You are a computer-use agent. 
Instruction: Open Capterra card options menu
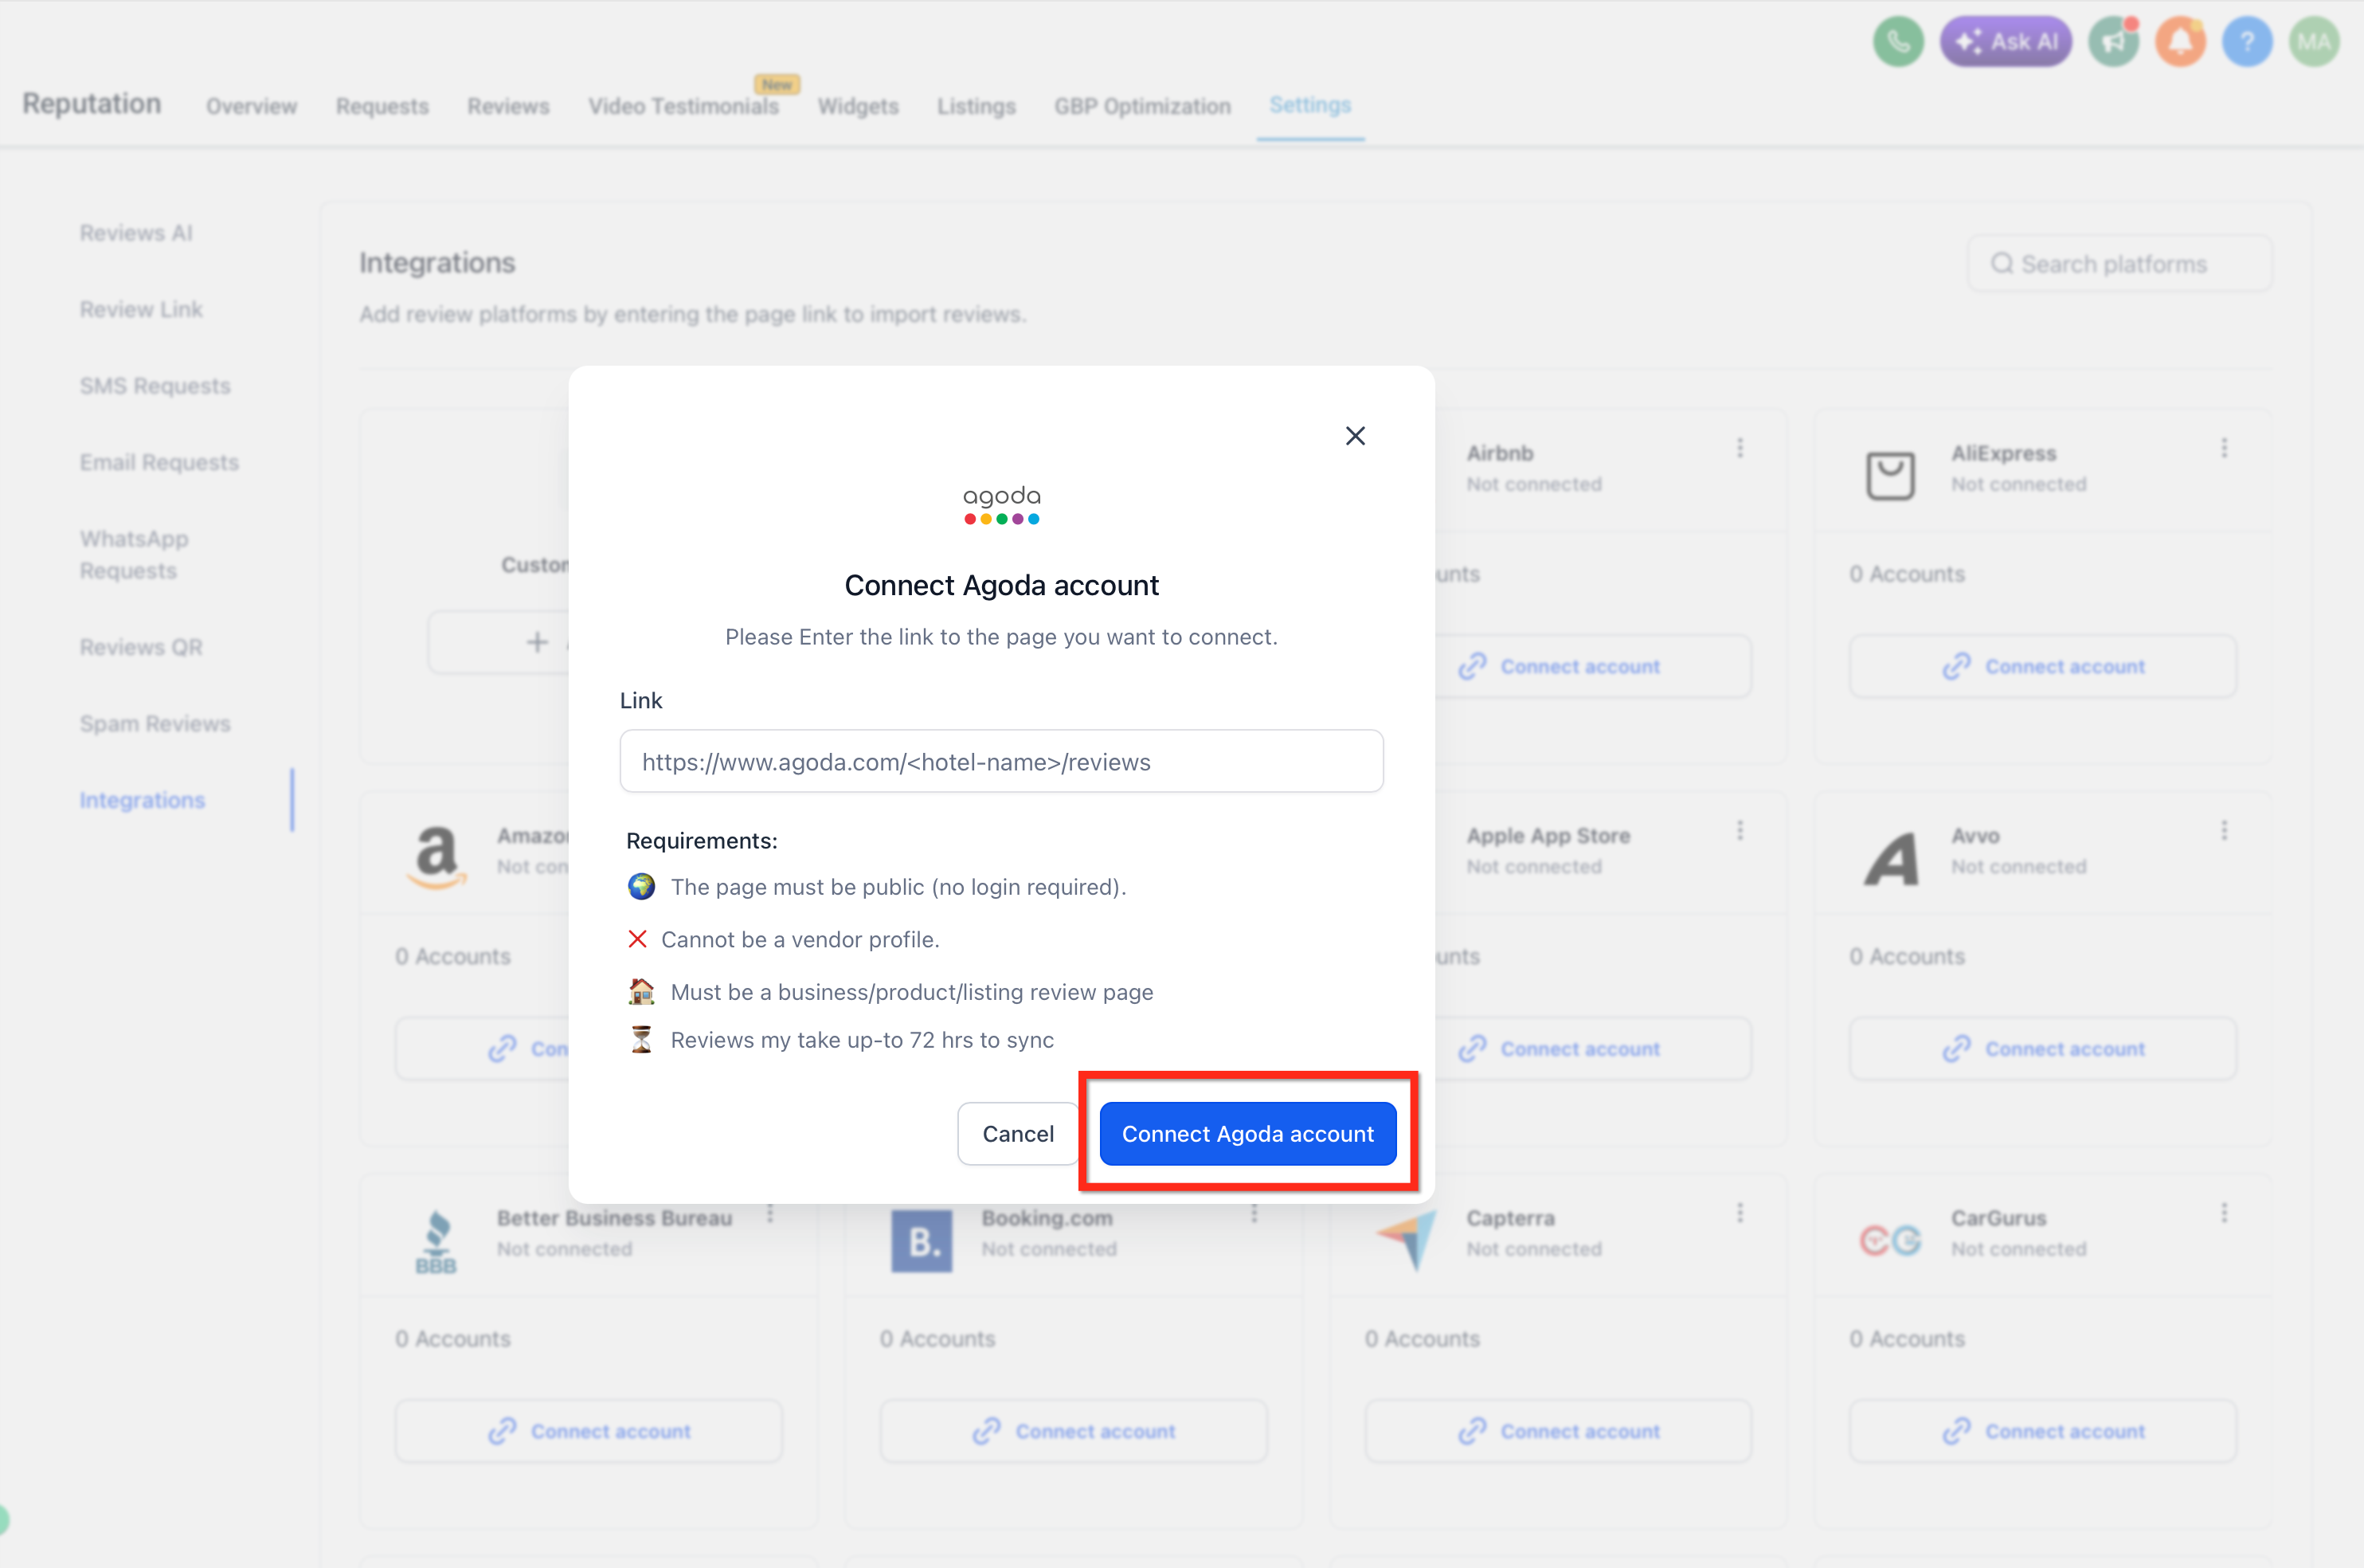click(x=1740, y=1213)
